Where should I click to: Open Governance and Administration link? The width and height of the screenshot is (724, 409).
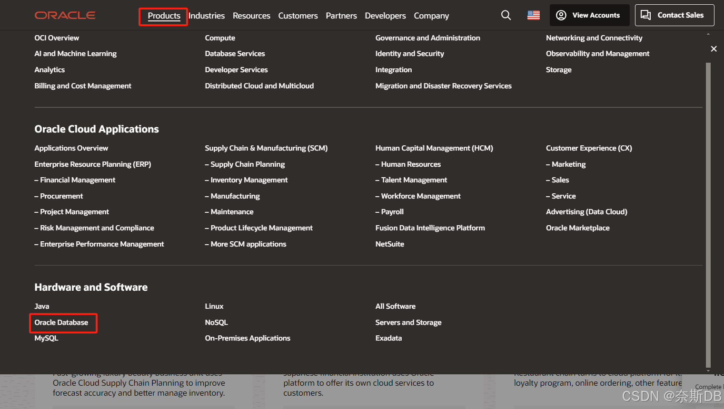coord(427,38)
